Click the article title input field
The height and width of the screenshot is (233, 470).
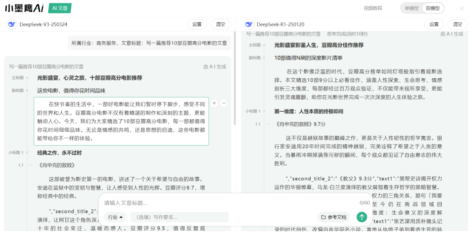coord(226,203)
